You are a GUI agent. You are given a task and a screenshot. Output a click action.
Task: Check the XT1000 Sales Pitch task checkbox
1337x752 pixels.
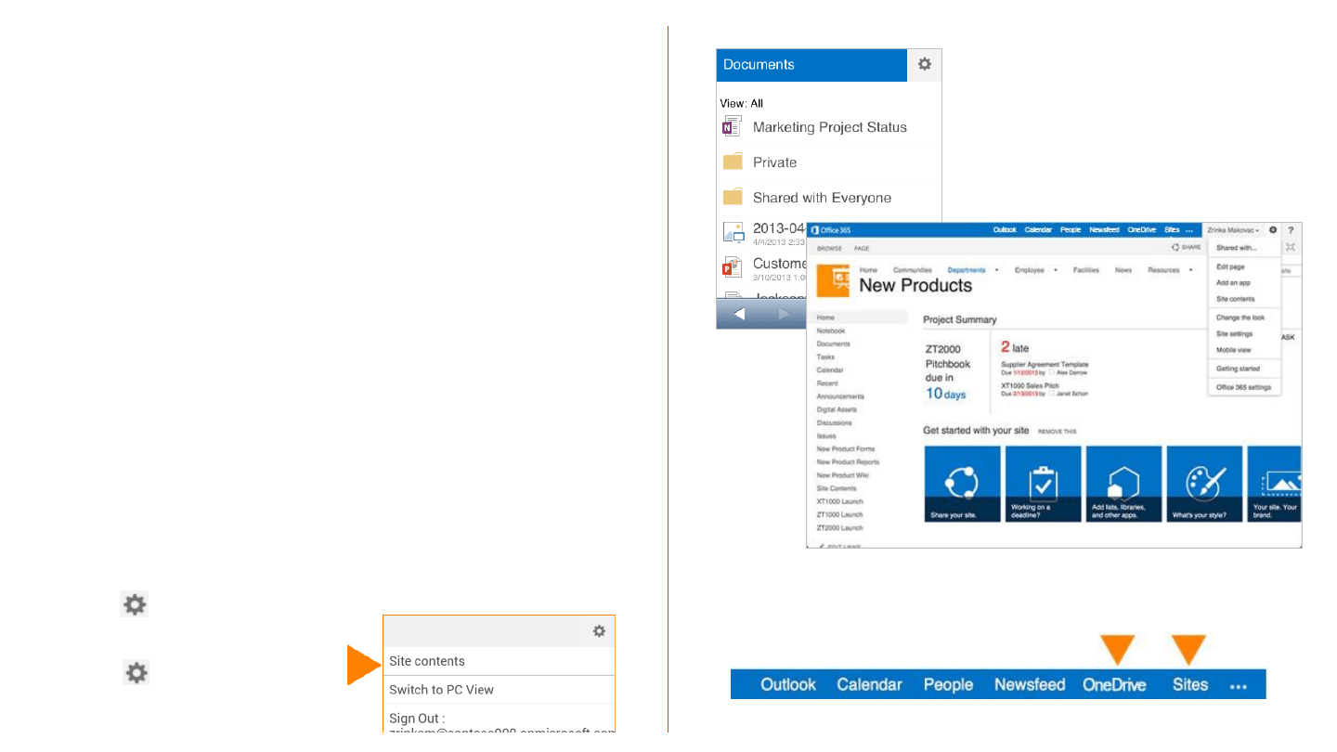point(1051,394)
